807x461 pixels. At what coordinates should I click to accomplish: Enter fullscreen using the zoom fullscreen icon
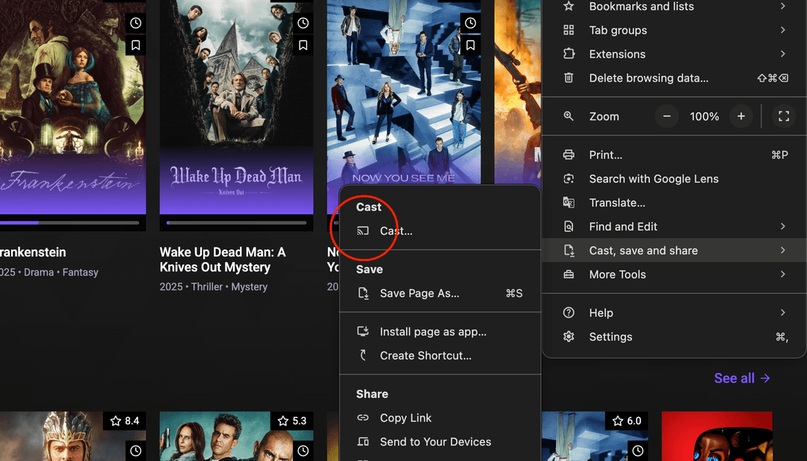click(x=783, y=116)
